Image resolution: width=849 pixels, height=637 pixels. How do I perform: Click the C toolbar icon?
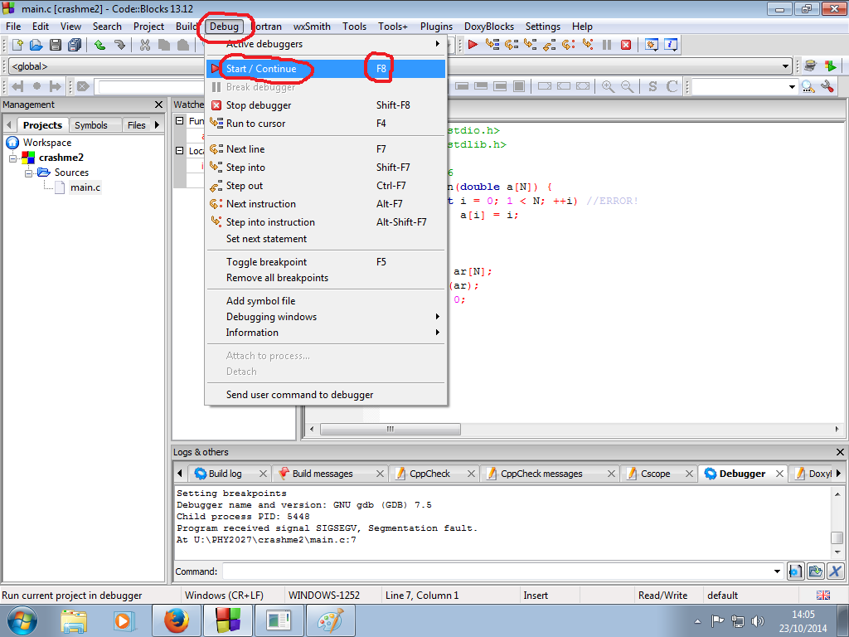tap(672, 86)
